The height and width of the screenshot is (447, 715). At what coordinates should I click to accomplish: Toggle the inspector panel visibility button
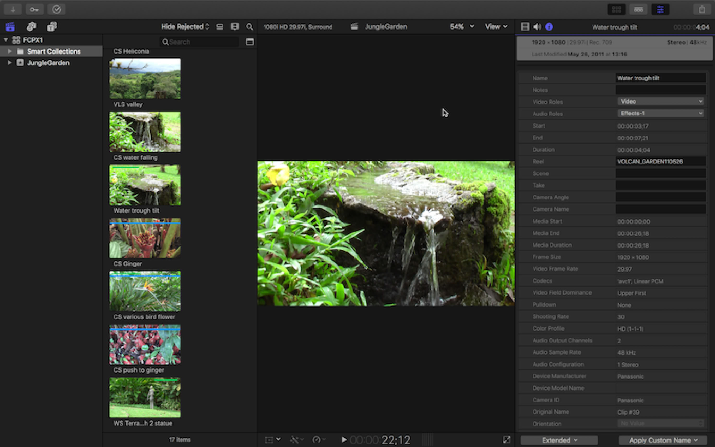(660, 9)
